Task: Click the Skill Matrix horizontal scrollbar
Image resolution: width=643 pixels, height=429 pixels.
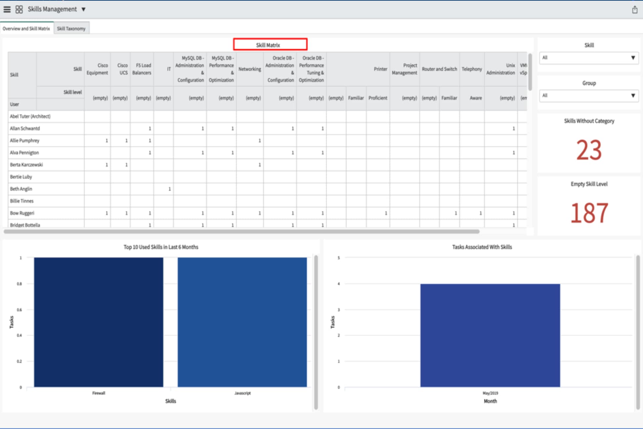Action: (x=241, y=232)
